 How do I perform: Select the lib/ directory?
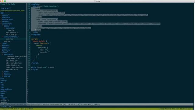(x=2, y=85)
